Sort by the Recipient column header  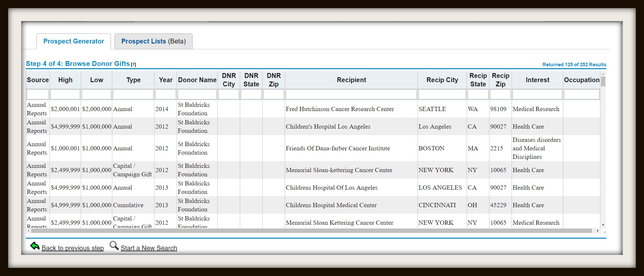tap(351, 80)
